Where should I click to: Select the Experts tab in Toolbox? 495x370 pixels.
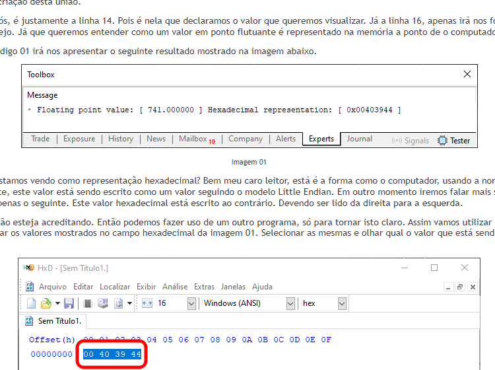click(x=321, y=139)
